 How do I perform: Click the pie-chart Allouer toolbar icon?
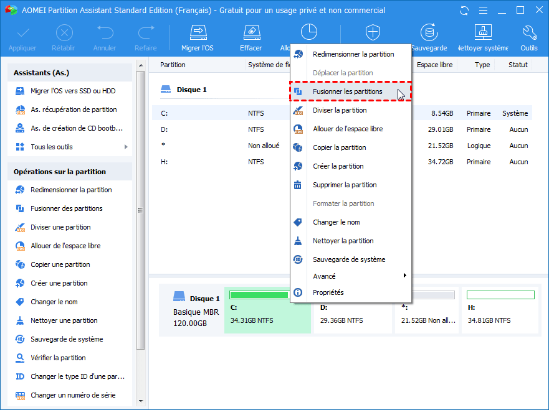coord(309,32)
